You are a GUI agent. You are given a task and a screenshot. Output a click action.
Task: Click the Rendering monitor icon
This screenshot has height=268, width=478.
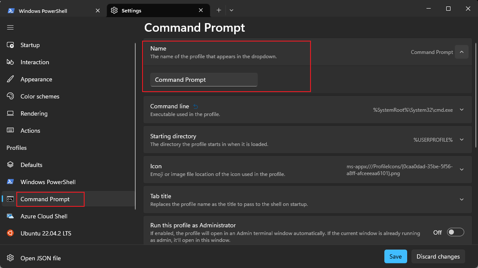pos(10,113)
